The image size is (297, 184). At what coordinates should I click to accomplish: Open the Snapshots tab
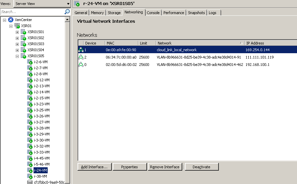196,13
